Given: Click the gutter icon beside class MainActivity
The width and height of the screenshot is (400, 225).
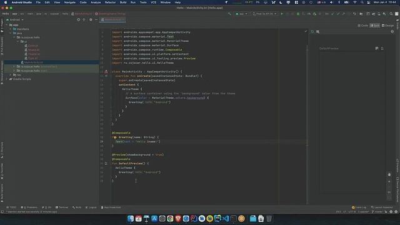Looking at the screenshot, I should point(106,72).
